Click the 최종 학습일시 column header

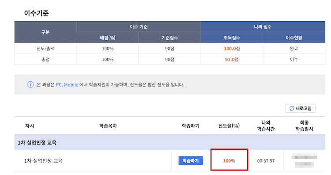(x=304, y=126)
